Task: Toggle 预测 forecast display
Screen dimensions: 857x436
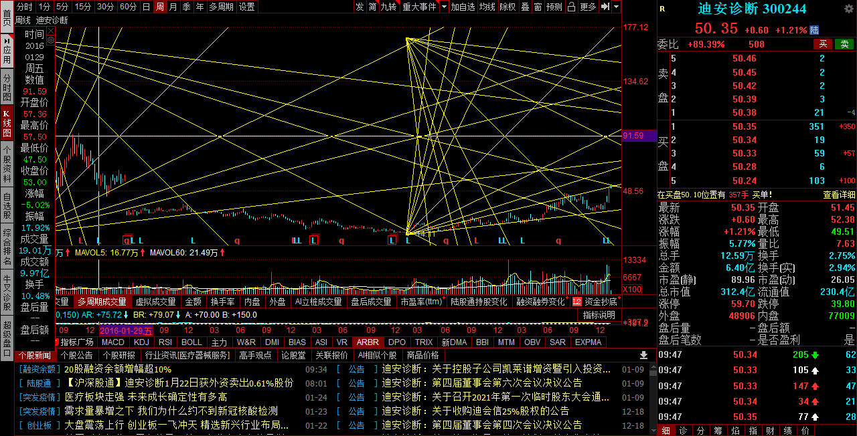Action: click(554, 7)
